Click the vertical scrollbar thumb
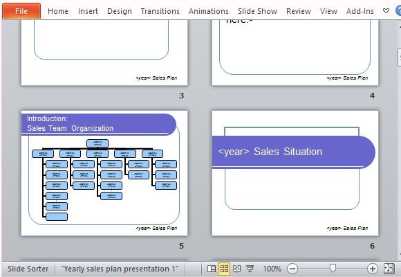 click(399, 57)
